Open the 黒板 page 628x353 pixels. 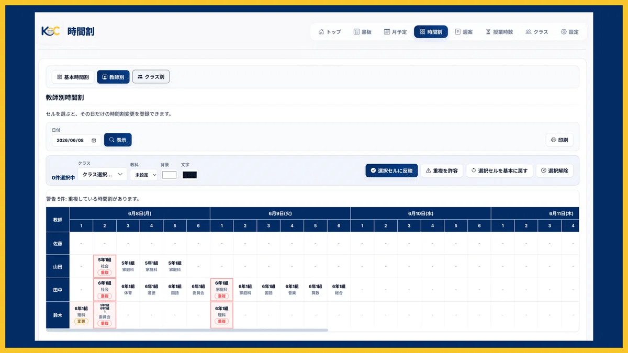point(363,32)
